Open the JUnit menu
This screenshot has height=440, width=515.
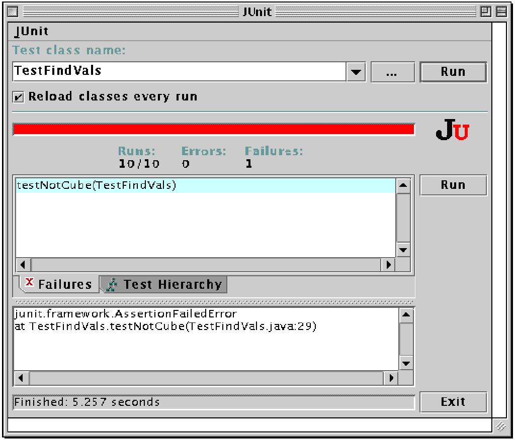point(32,32)
